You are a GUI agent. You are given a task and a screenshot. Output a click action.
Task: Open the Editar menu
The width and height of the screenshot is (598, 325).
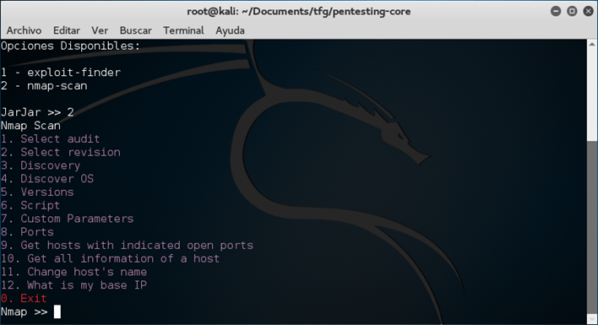coord(67,30)
